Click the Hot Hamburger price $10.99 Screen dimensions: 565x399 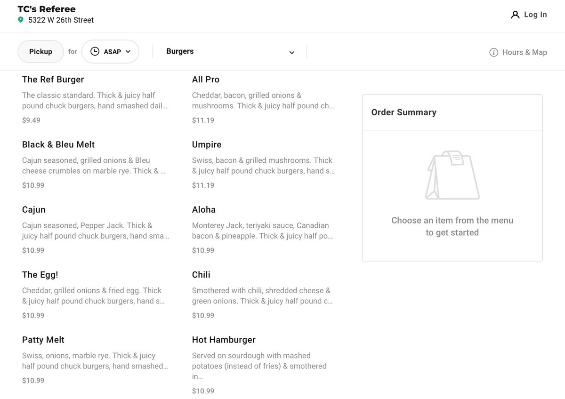pyautogui.click(x=203, y=391)
